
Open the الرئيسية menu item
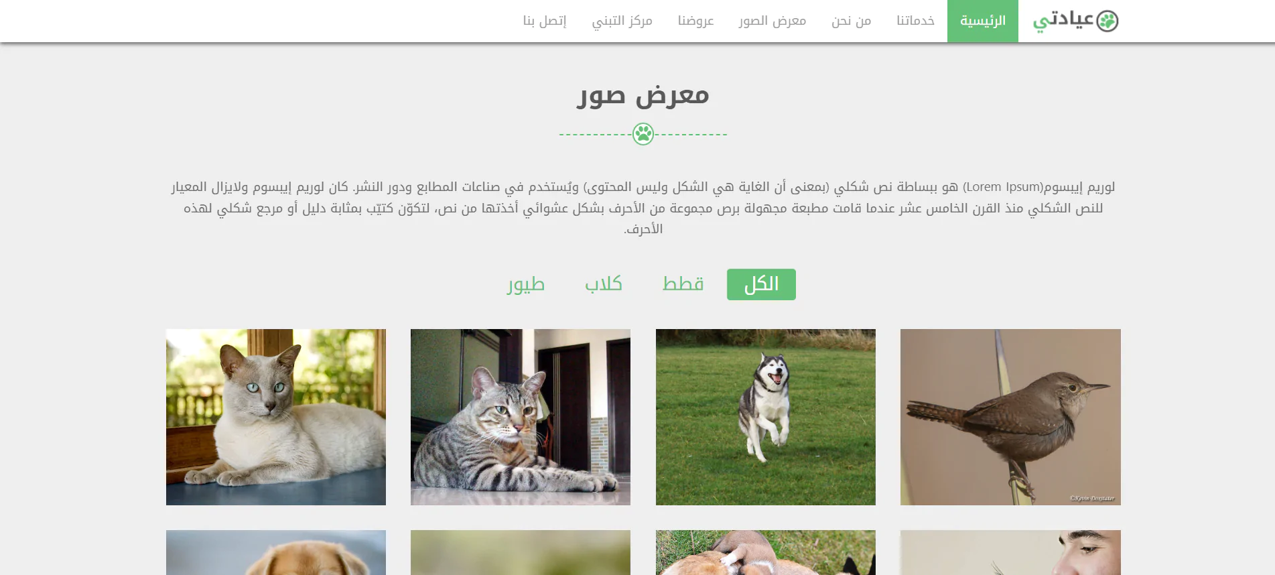pyautogui.click(x=983, y=21)
